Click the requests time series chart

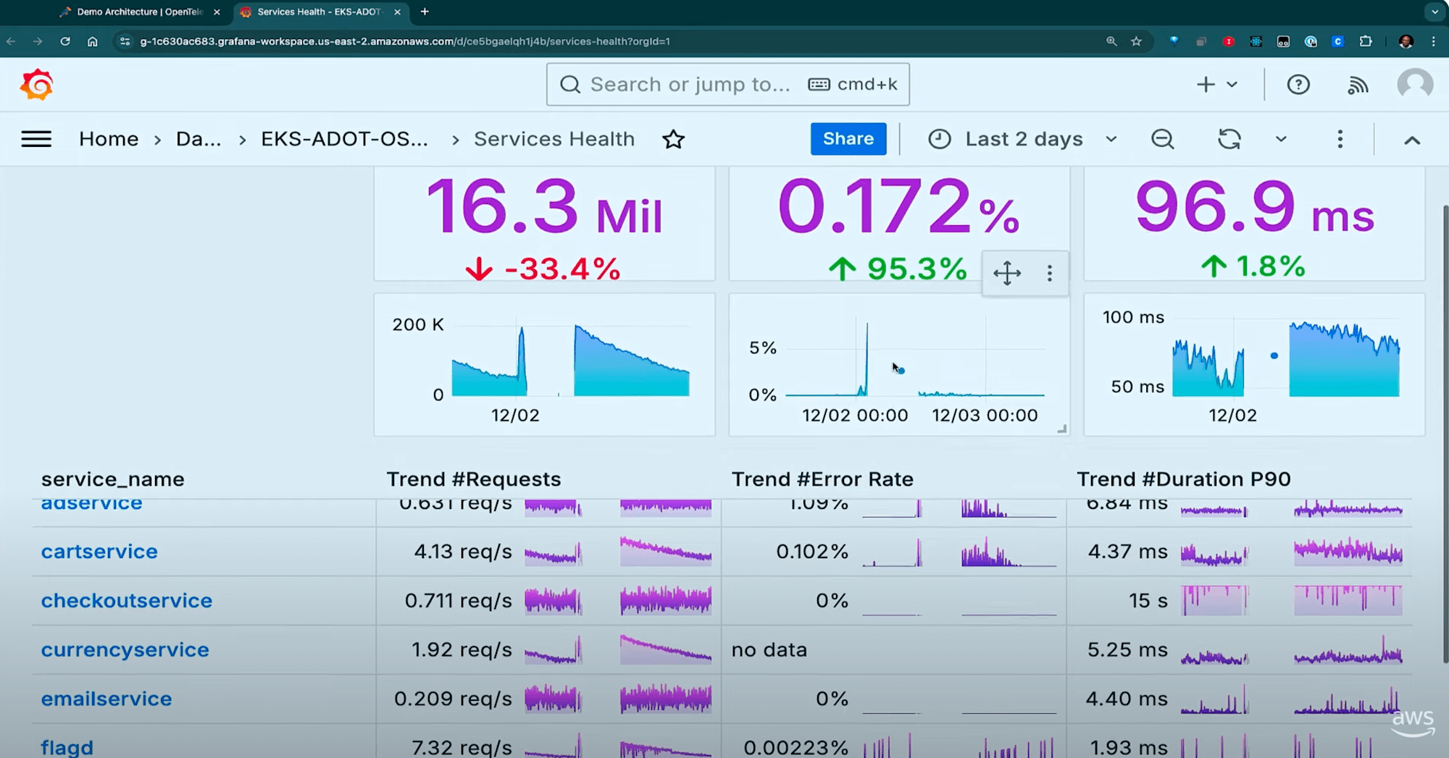click(544, 364)
